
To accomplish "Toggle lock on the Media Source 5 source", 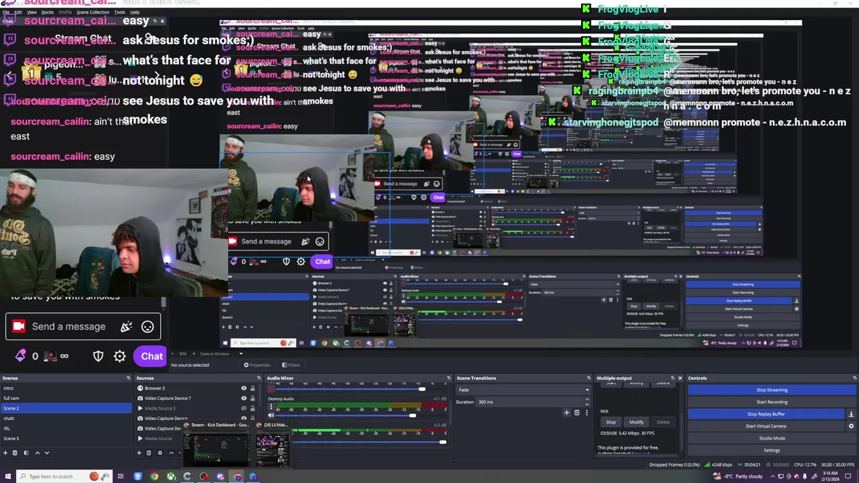I will point(252,408).
